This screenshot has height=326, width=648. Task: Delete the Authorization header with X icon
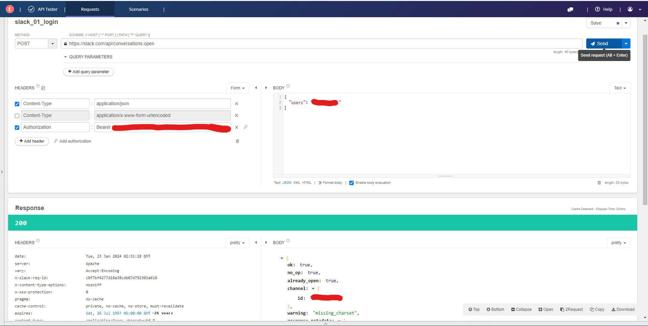(237, 127)
